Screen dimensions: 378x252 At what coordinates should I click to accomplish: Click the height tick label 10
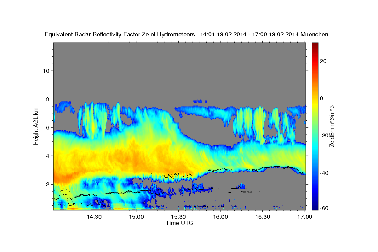click(x=46, y=71)
